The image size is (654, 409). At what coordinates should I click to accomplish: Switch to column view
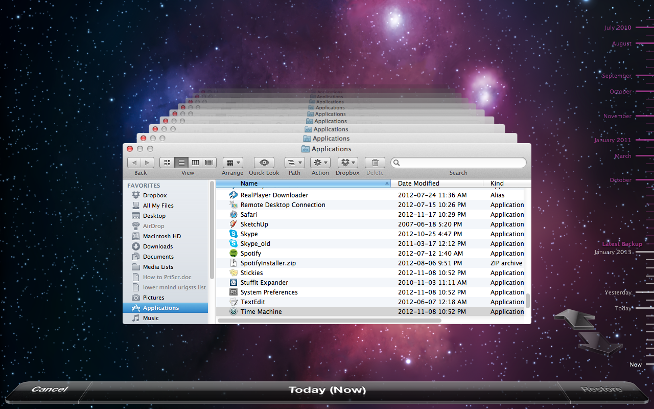(195, 163)
